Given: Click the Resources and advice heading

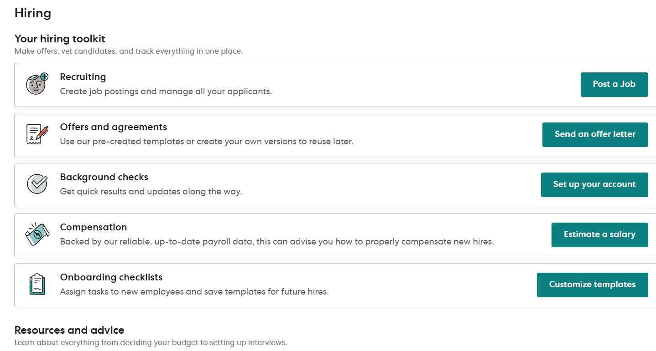Looking at the screenshot, I should point(69,330).
